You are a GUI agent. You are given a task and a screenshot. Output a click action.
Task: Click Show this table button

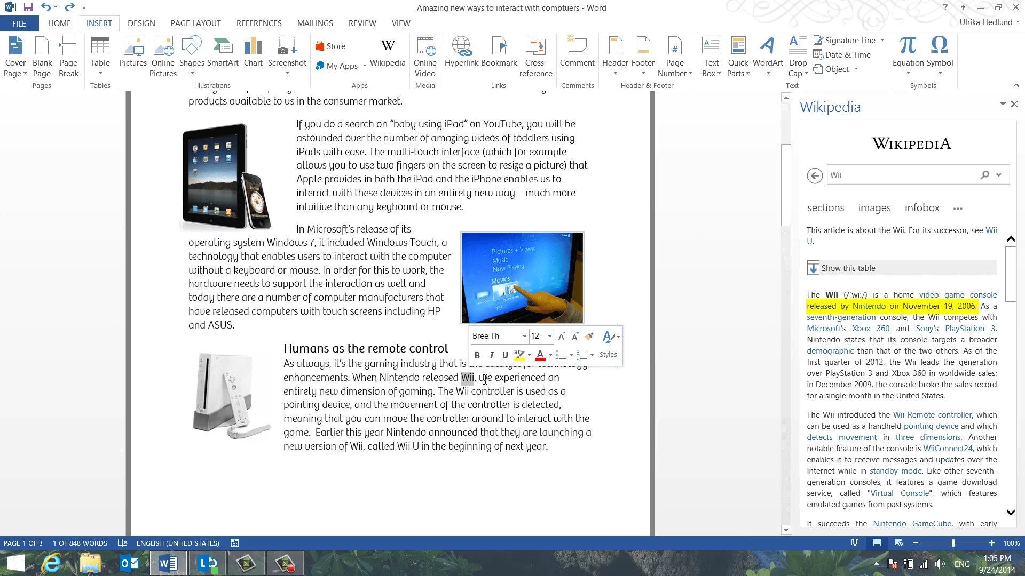(x=848, y=268)
